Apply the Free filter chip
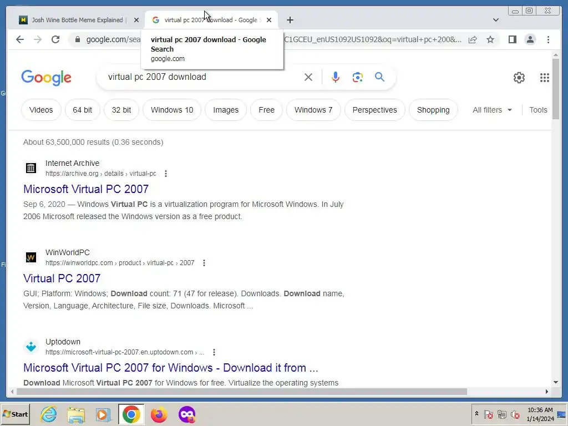This screenshot has height=426, width=568. pos(267,110)
